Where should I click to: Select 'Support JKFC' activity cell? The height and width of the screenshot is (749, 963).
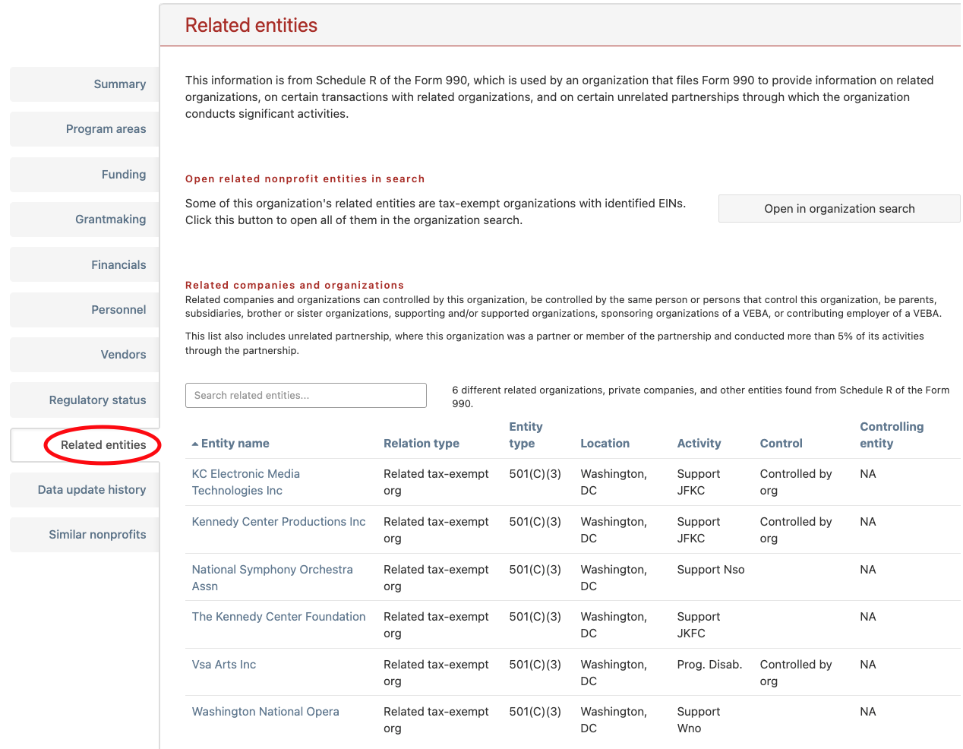(x=699, y=625)
